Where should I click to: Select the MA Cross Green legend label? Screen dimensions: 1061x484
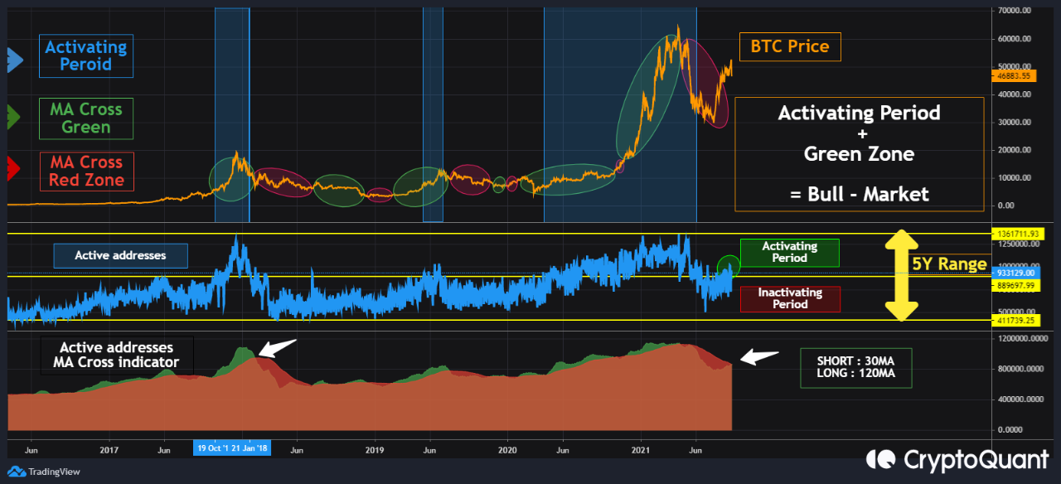tap(86, 119)
